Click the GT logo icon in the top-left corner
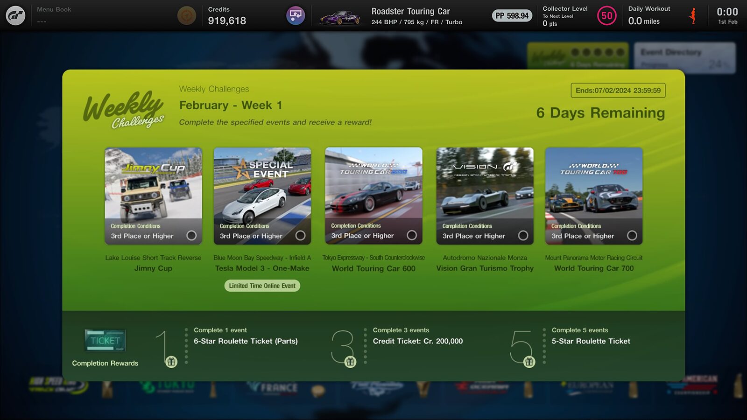Screen dimensions: 747x420 coord(15,15)
